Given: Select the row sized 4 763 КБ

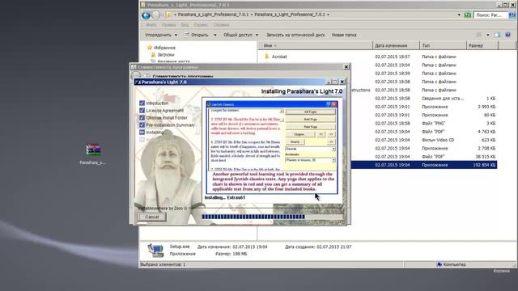Looking at the screenshot, I should (423, 132).
